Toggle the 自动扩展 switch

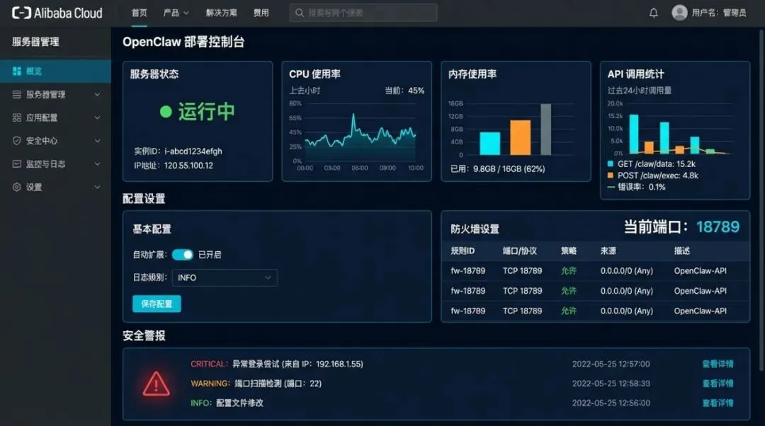pyautogui.click(x=183, y=255)
